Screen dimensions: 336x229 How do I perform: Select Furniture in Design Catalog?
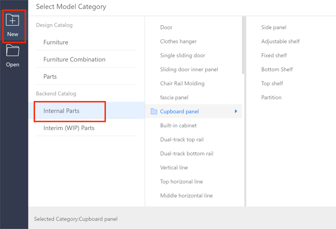56,42
